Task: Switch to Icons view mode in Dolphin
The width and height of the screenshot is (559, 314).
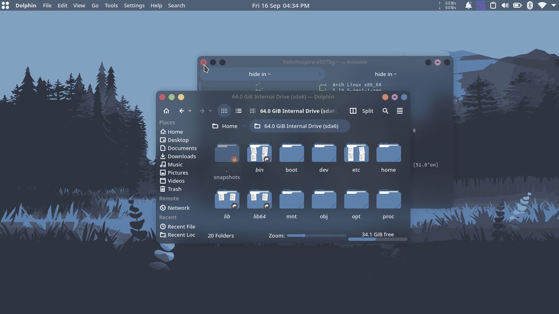Action: coord(224,111)
